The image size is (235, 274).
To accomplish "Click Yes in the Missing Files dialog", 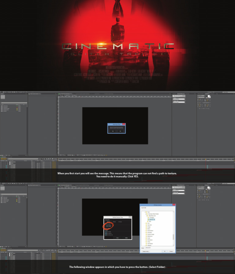I will [x=113, y=131].
